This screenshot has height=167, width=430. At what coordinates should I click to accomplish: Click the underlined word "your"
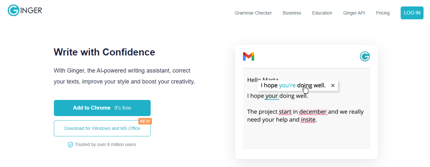[272, 96]
